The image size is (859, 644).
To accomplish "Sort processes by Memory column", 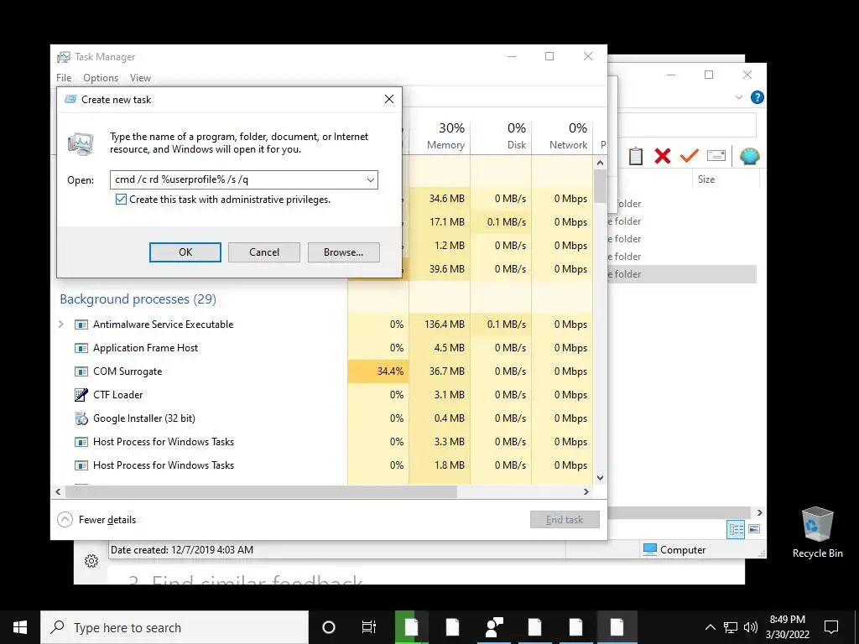I will point(440,136).
